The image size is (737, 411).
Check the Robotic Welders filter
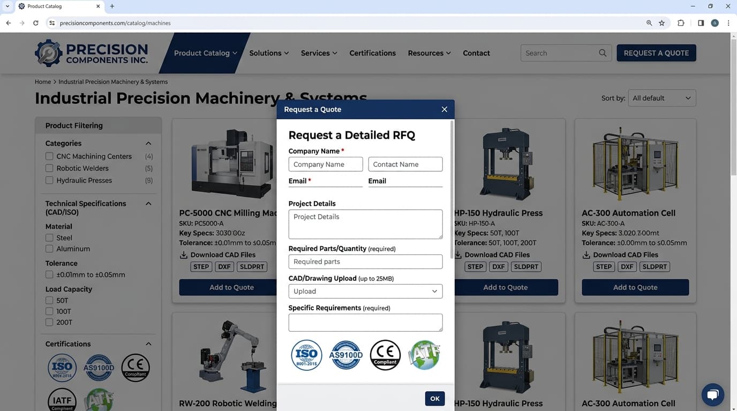coord(49,168)
